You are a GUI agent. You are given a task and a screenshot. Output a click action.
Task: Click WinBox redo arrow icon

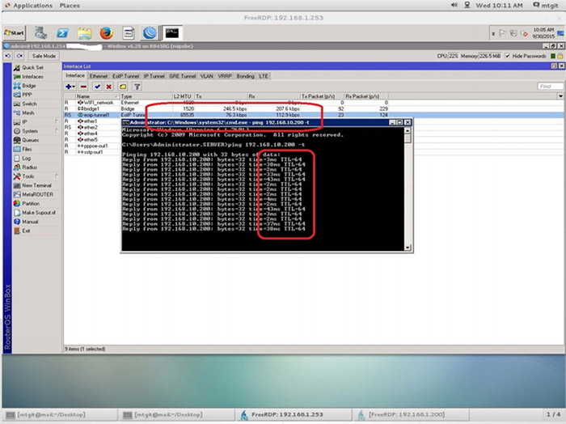(x=19, y=56)
